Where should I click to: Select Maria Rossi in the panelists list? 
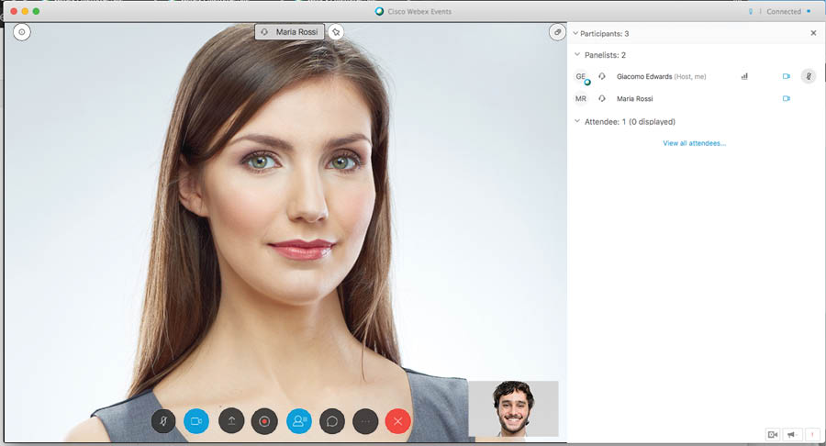634,98
